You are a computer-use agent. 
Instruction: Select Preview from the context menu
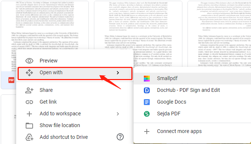tap(74, 61)
